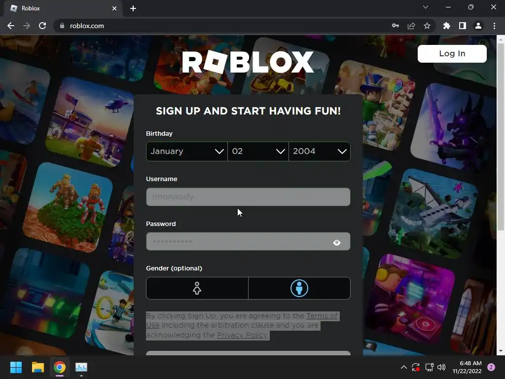This screenshot has width=505, height=379.
Task: Select the female gender option
Action: (197, 288)
